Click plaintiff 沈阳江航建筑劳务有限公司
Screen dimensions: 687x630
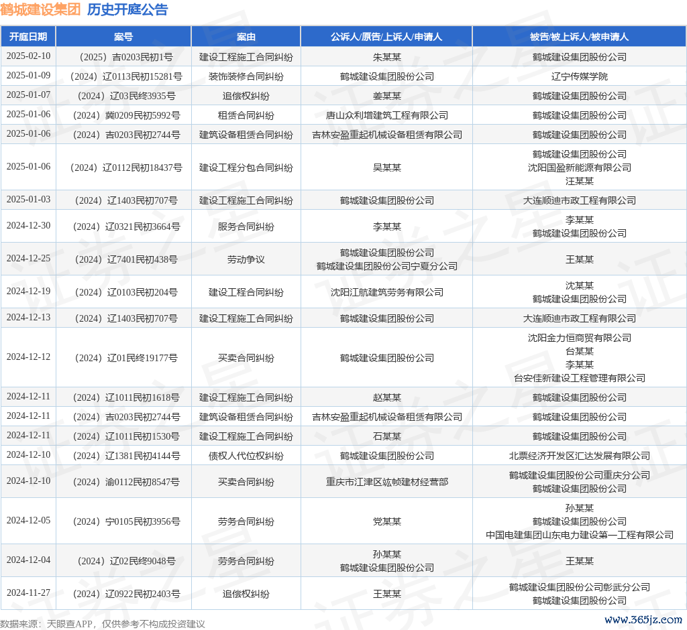tap(387, 292)
